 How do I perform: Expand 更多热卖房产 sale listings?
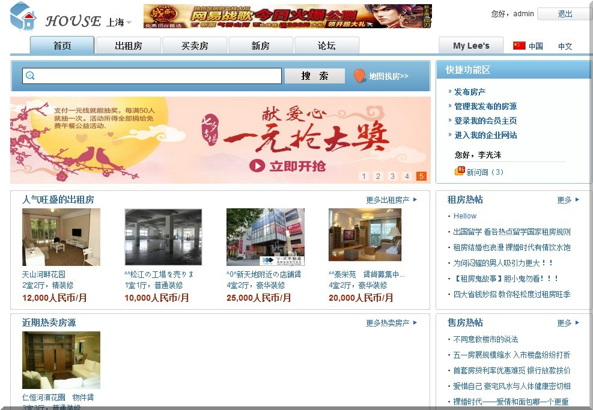[391, 323]
